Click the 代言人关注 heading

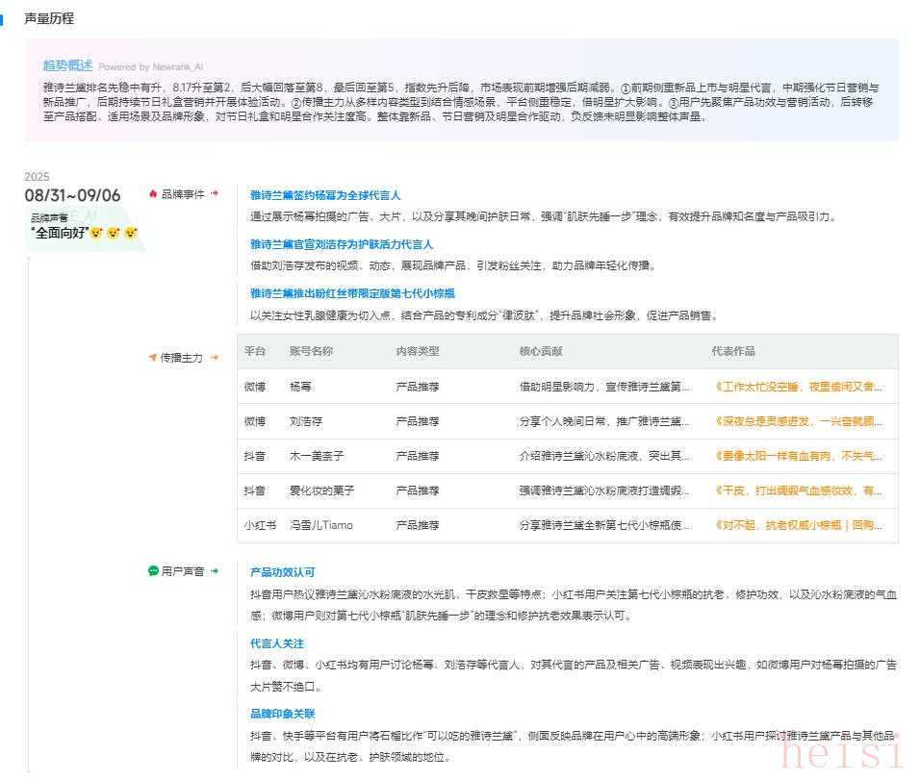tap(277, 643)
